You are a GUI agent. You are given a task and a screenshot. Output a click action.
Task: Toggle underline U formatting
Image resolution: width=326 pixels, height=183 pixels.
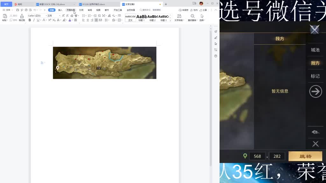click(38, 20)
